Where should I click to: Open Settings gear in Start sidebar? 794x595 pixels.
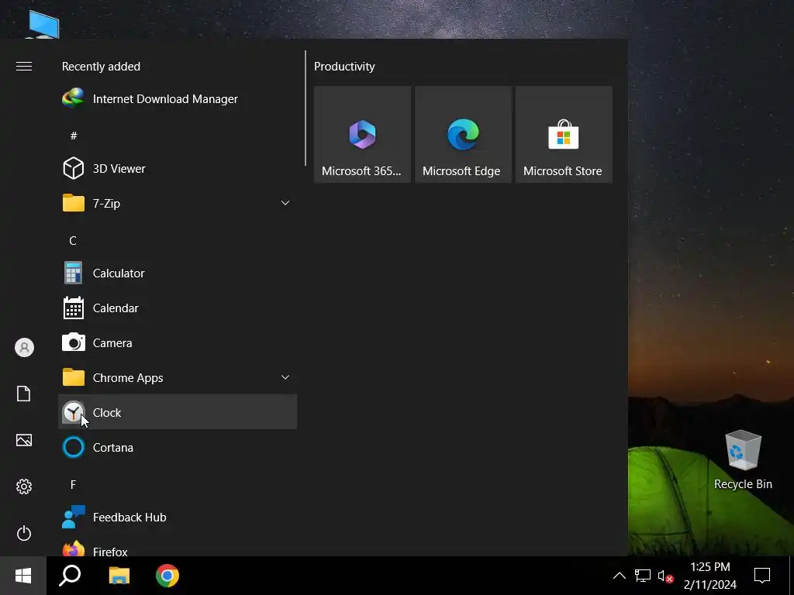pos(24,487)
